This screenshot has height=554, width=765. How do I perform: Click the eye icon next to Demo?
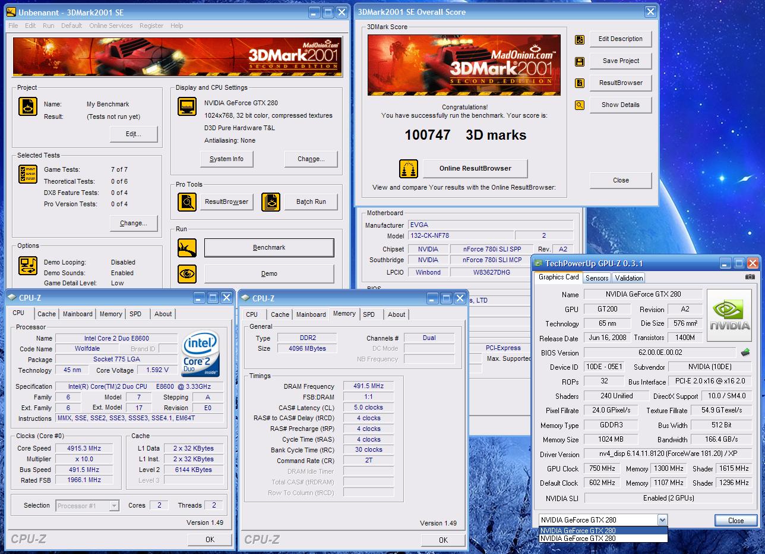188,274
